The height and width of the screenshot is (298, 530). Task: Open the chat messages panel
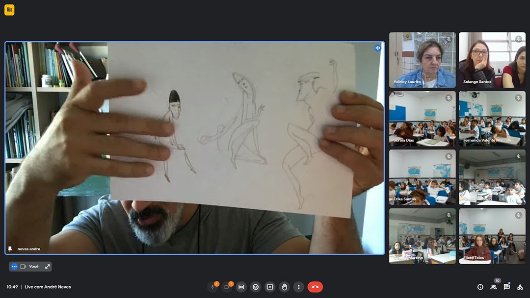point(506,287)
